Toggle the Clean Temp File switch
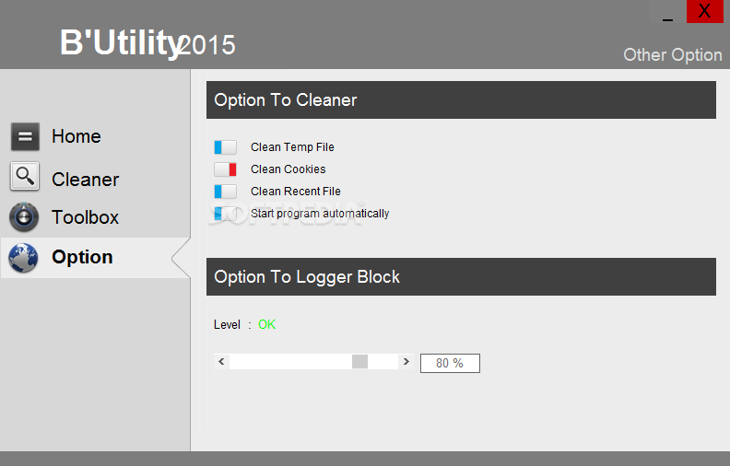This screenshot has width=730, height=466. pos(225,147)
